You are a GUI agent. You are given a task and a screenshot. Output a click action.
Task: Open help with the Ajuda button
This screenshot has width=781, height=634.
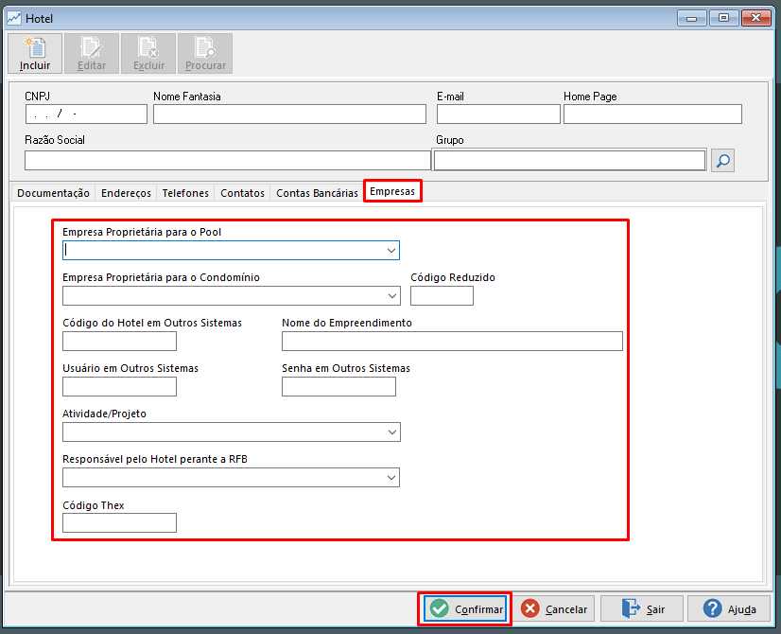click(729, 608)
